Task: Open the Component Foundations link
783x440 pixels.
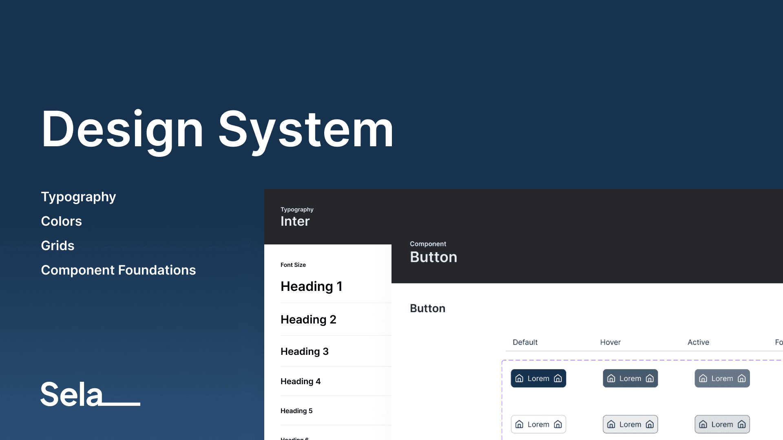Action: [118, 270]
